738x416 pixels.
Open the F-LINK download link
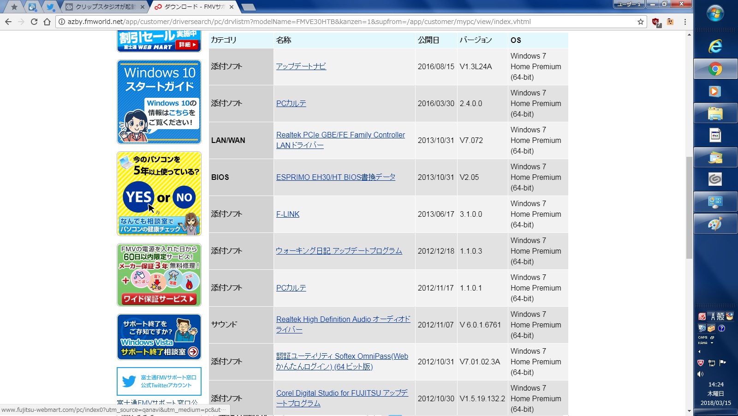pyautogui.click(x=288, y=214)
